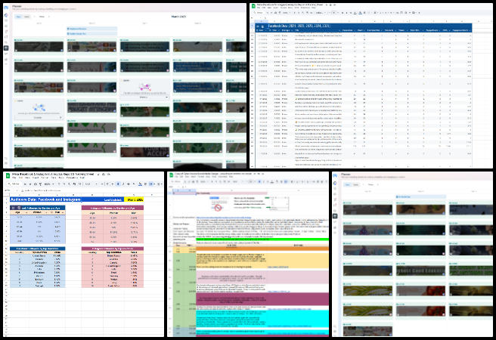Screen dimensions: 496x340
Task: Click the 'March 2025' heading in the top-left Planner
Action: pyautogui.click(x=178, y=17)
